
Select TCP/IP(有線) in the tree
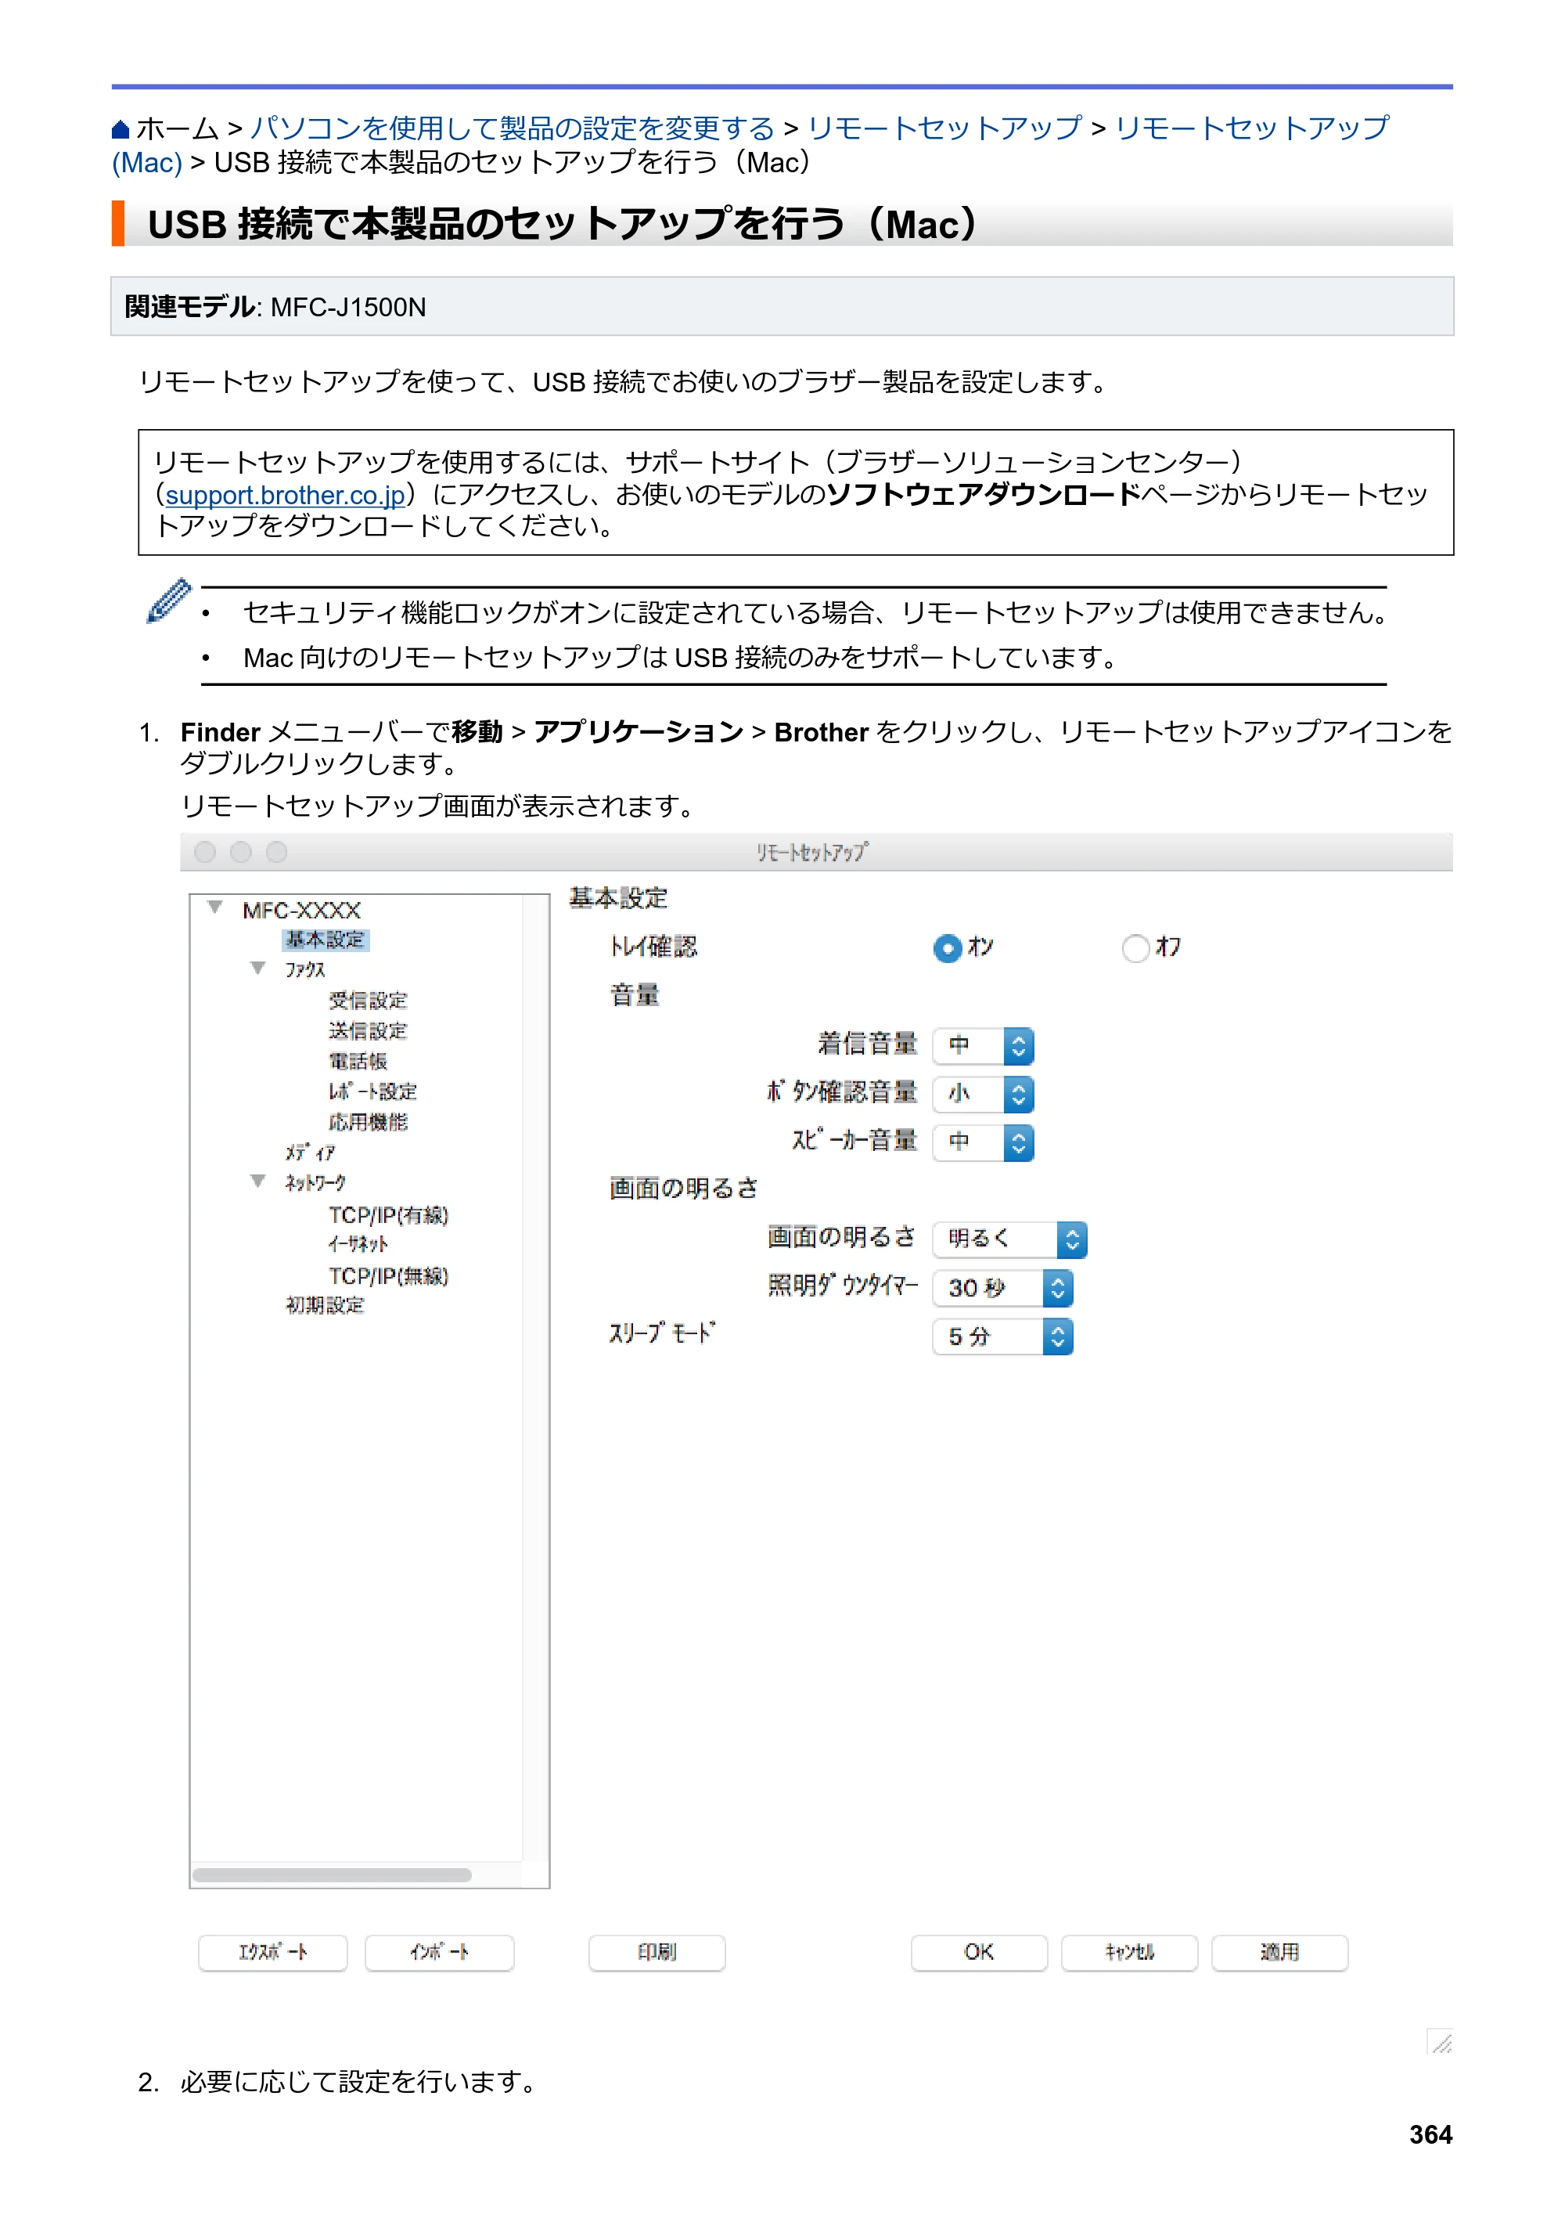point(389,1215)
